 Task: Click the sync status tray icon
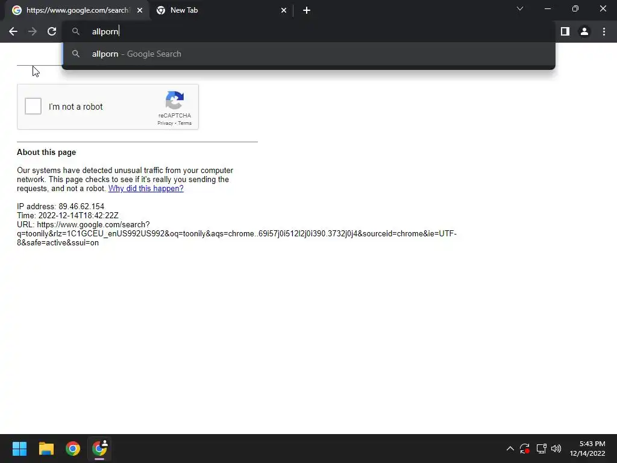525,449
